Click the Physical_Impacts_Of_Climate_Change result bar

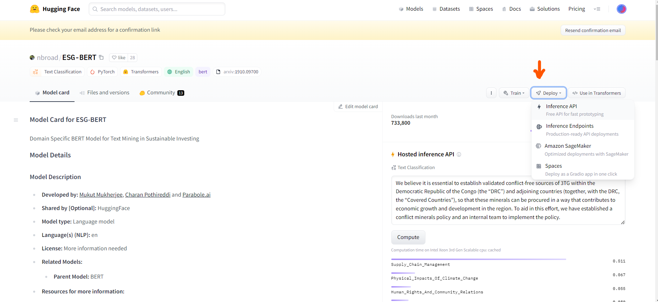tap(403, 273)
